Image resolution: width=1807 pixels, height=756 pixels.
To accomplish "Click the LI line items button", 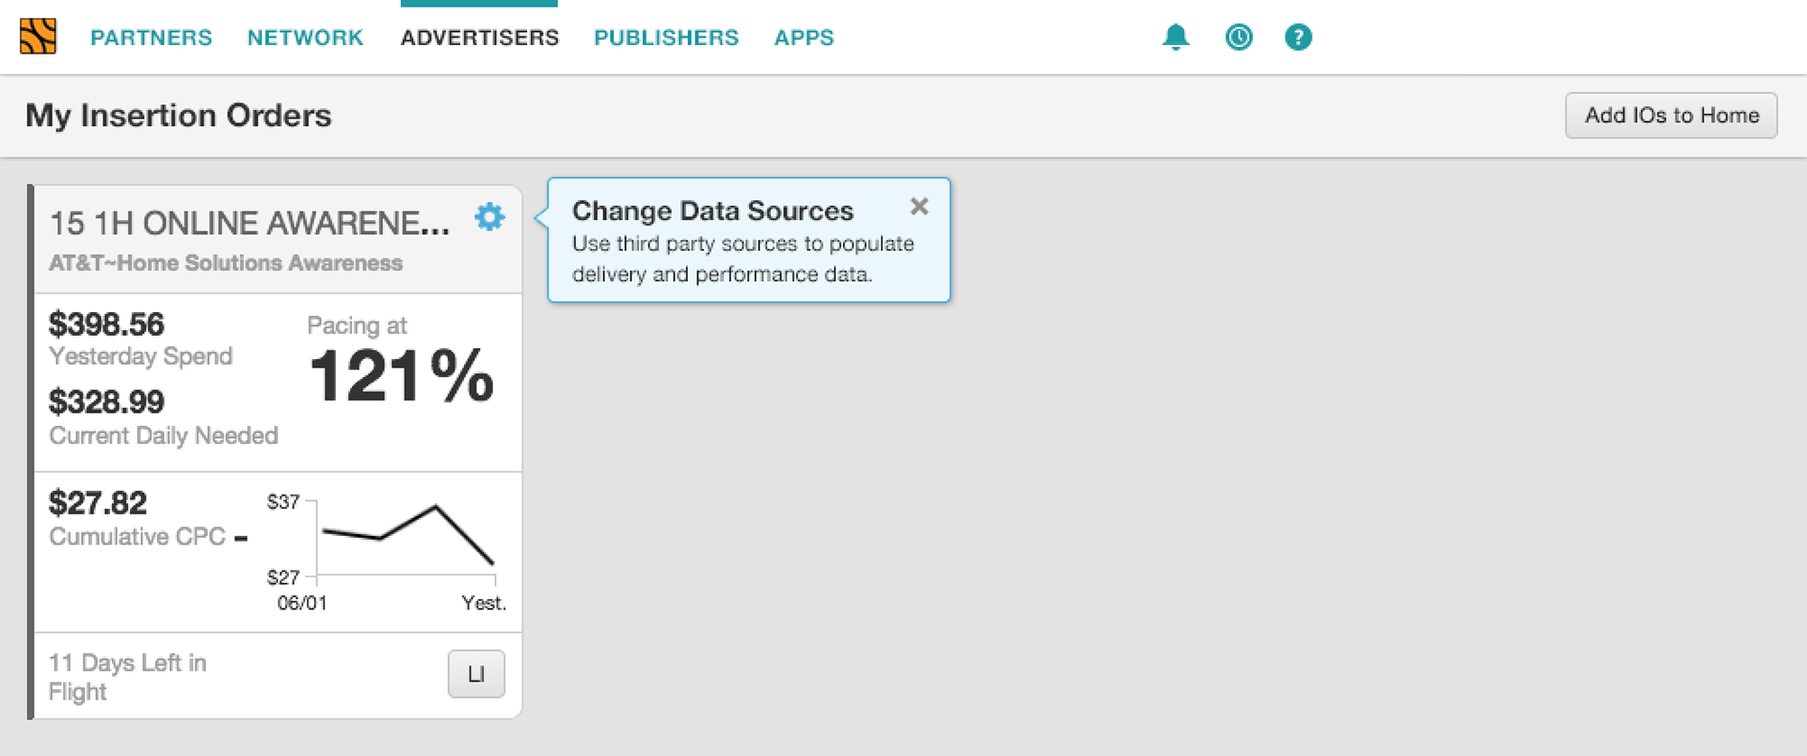I will 476,674.
